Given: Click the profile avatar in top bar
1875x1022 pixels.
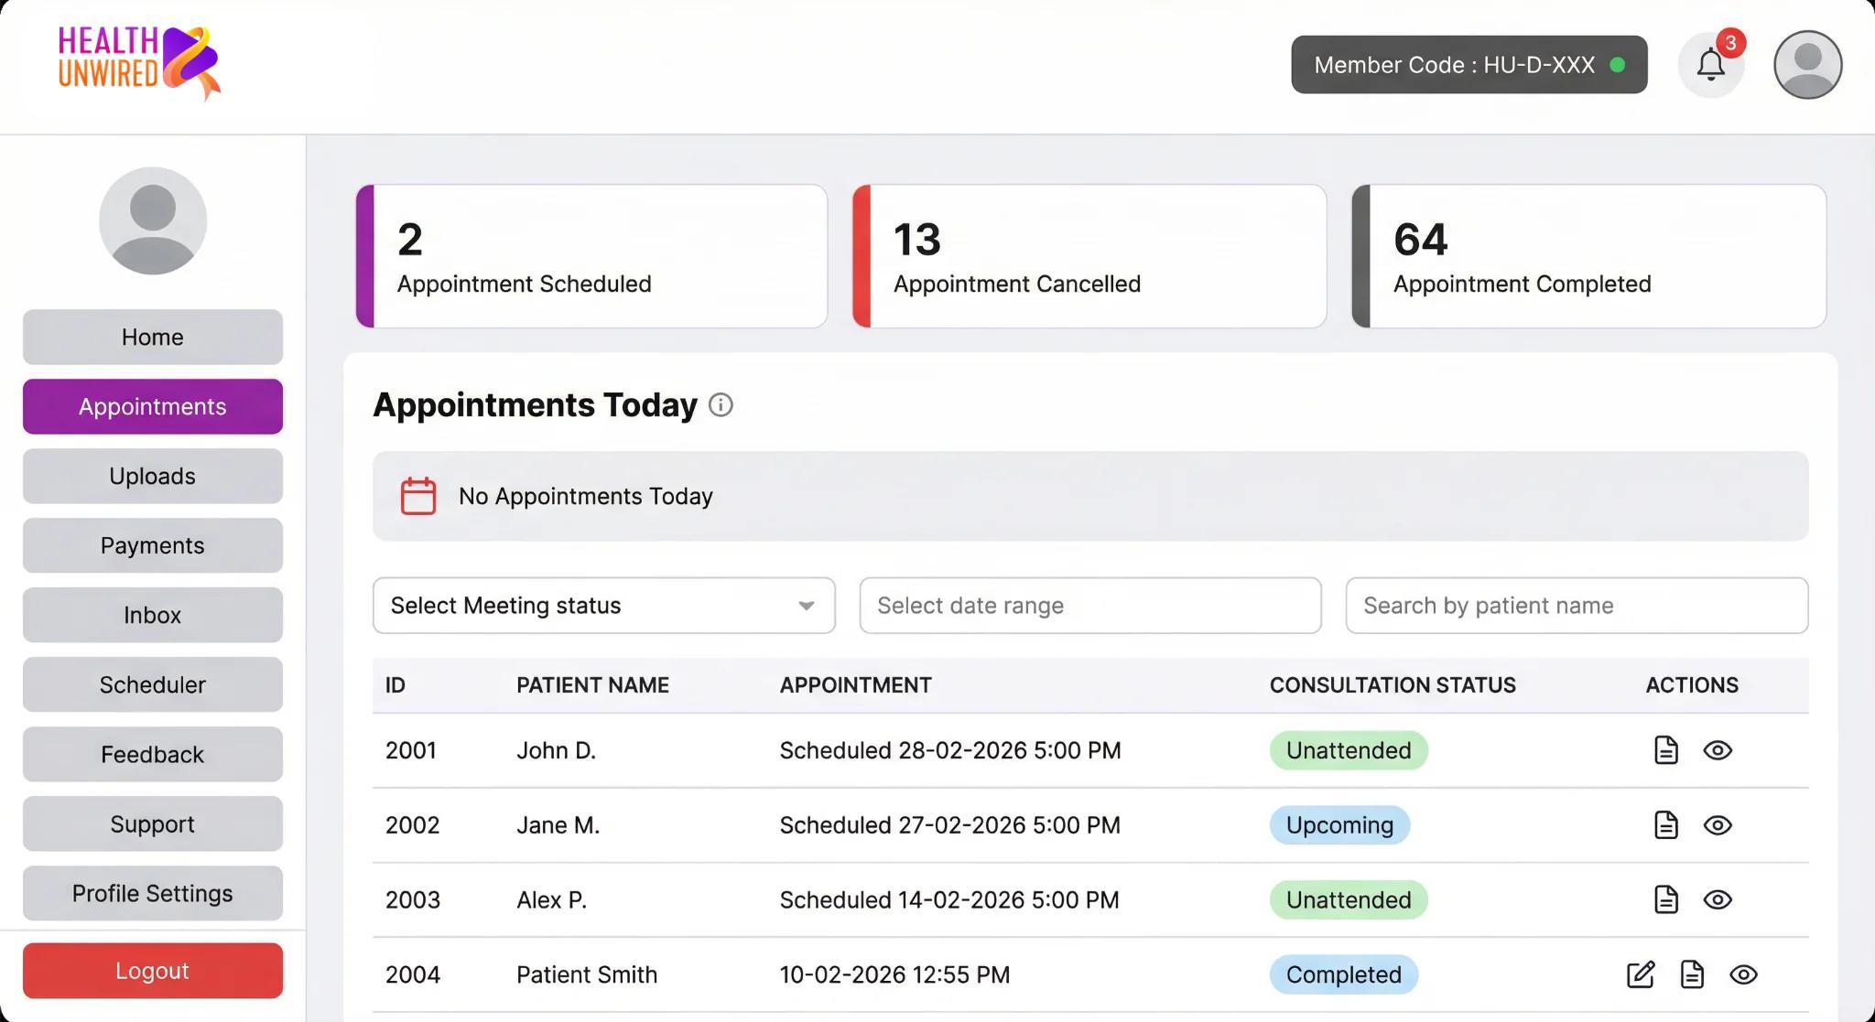Looking at the screenshot, I should [x=1806, y=64].
